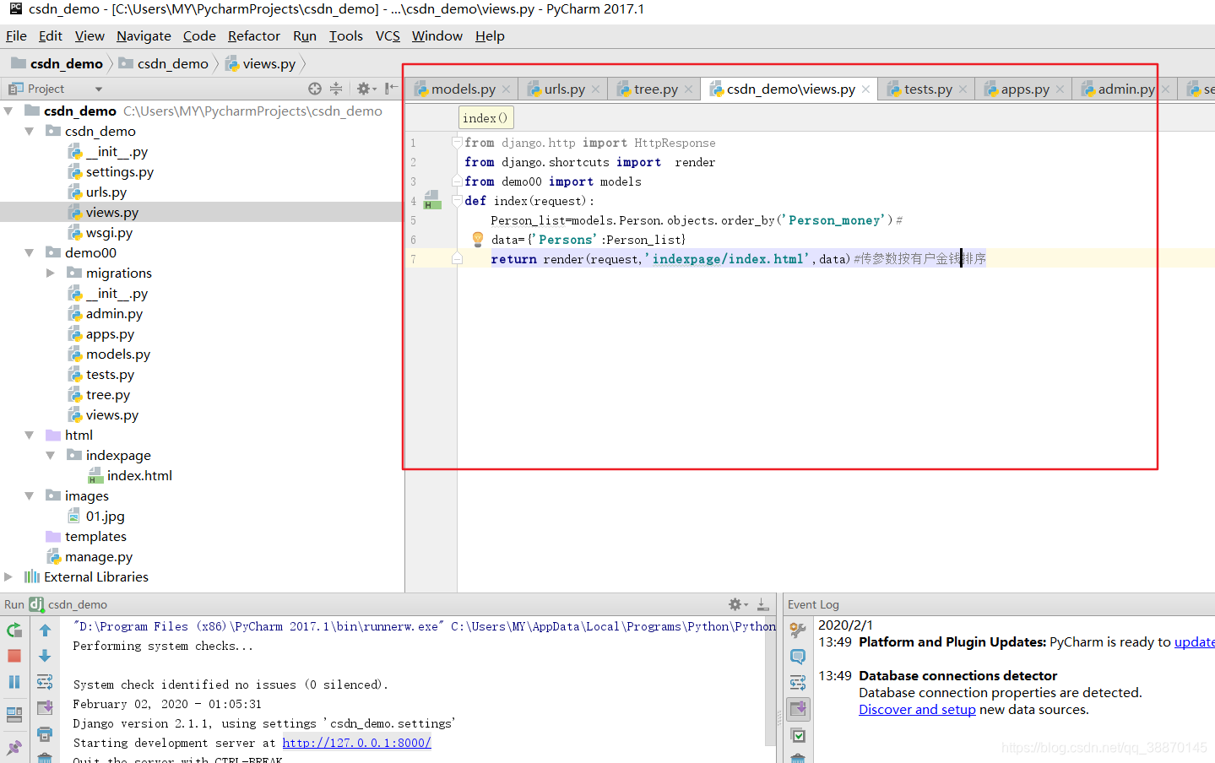Collapse all in Project panel
Screen dimensions: 1215x763
[x=336, y=89]
